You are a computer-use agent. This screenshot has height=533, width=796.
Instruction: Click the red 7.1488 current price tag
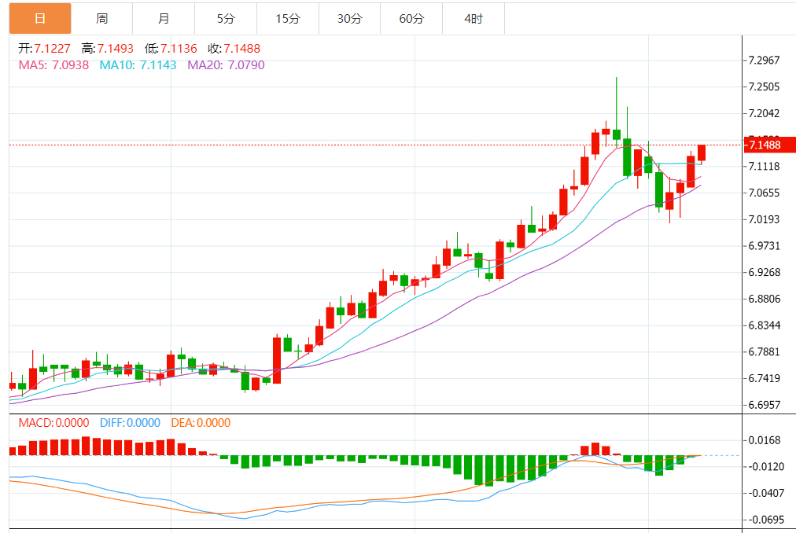point(769,145)
